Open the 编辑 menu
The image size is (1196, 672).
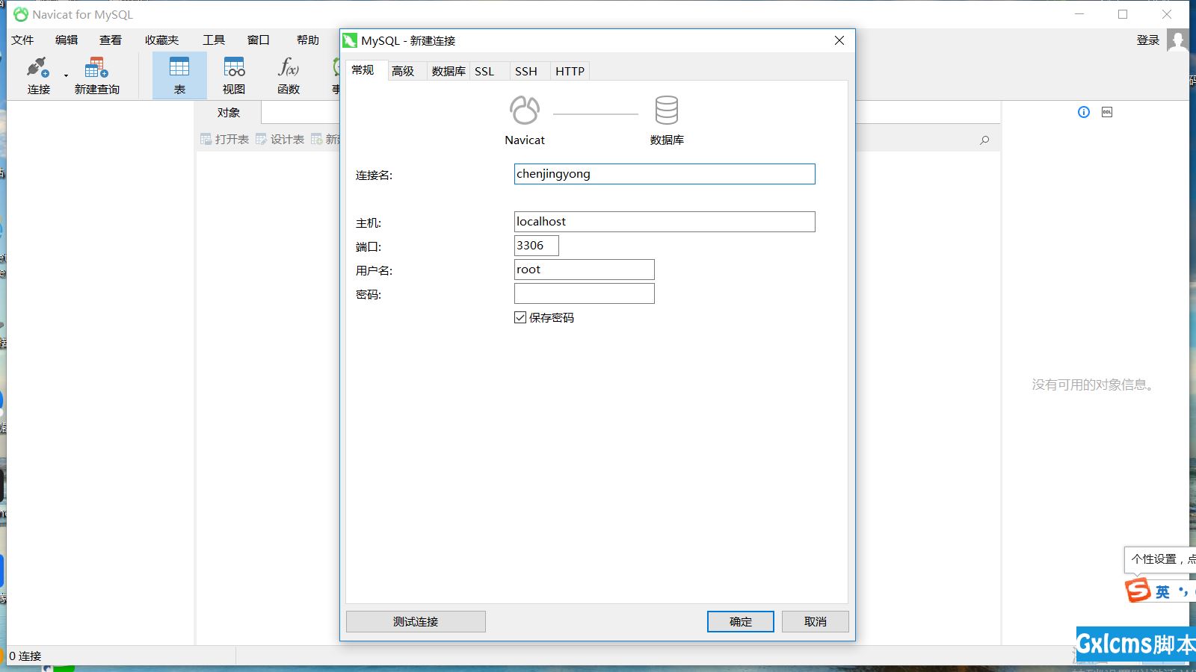point(67,40)
